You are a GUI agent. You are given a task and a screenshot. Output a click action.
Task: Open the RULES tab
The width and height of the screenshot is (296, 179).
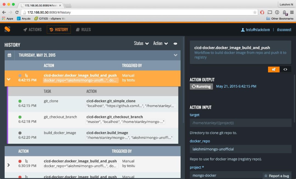click(x=83, y=30)
